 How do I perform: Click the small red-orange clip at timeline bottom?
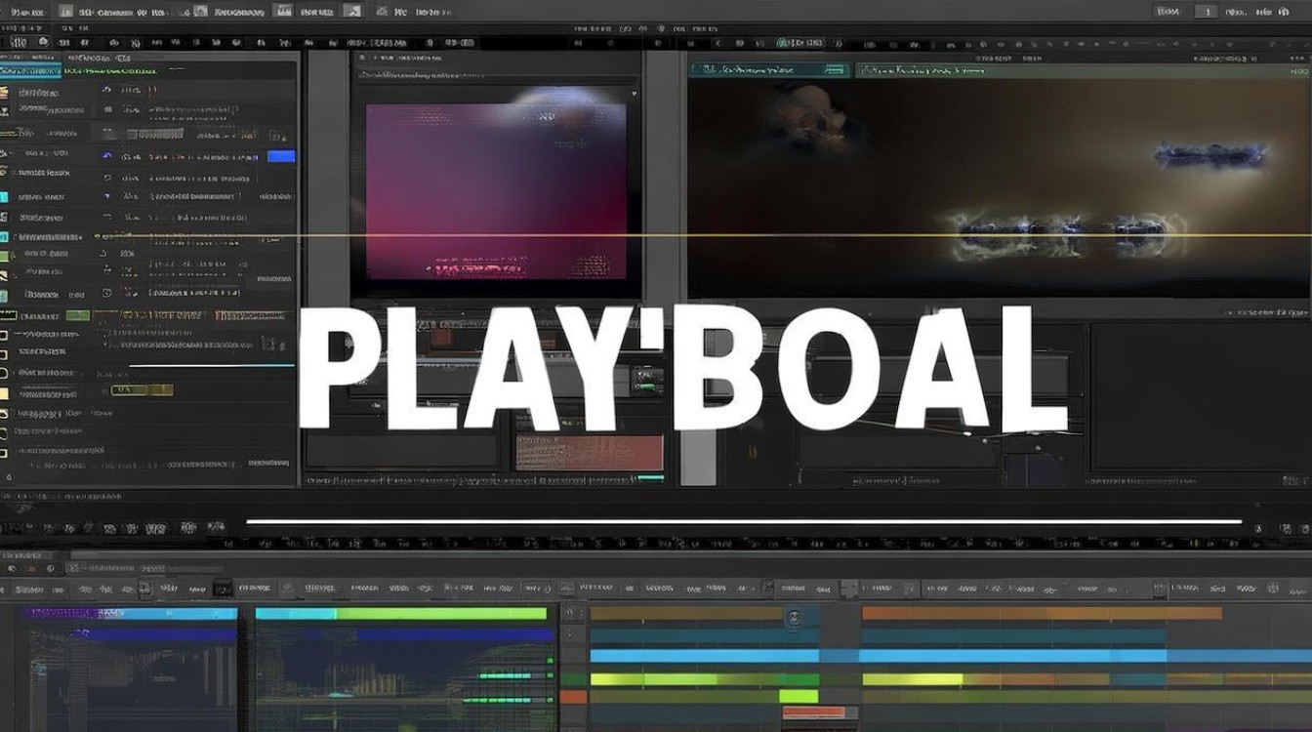pos(814,713)
